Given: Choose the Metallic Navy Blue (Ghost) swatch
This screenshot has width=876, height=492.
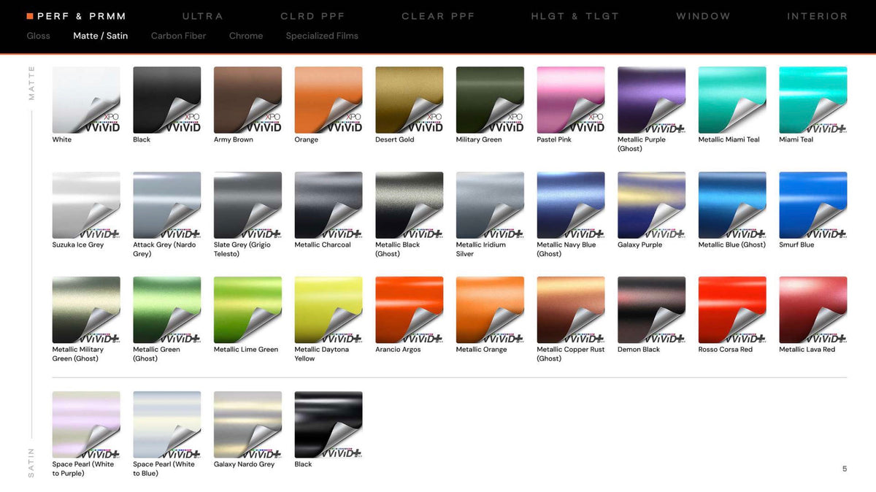Looking at the screenshot, I should pos(571,205).
